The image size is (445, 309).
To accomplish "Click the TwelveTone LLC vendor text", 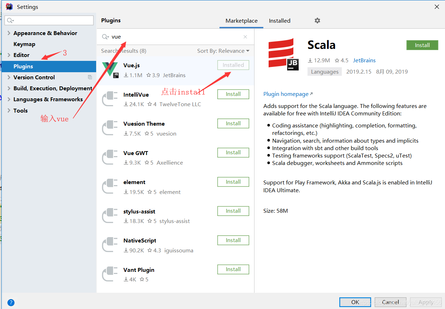I will pyautogui.click(x=180, y=104).
